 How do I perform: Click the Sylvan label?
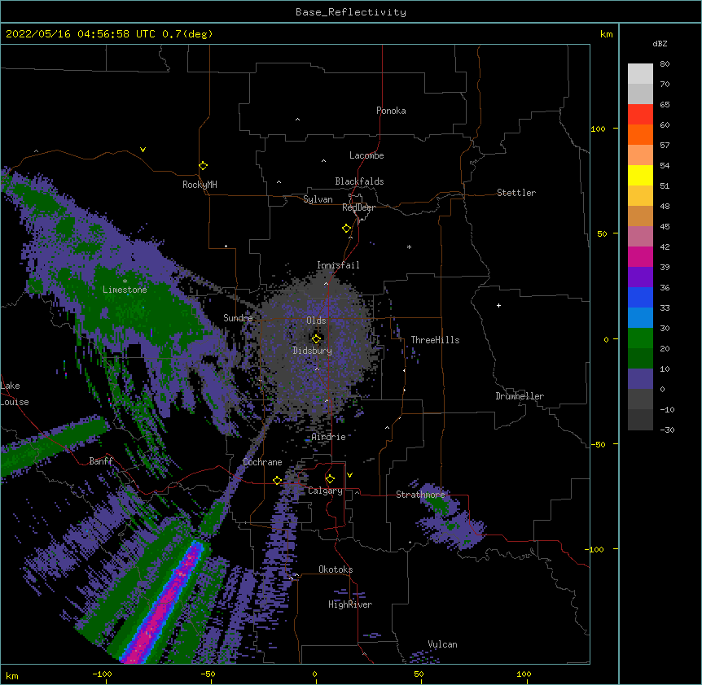pos(318,199)
